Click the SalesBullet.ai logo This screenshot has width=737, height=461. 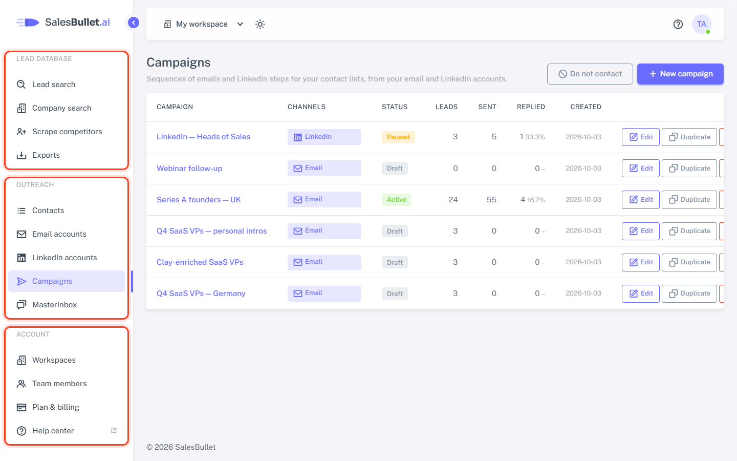[63, 22]
